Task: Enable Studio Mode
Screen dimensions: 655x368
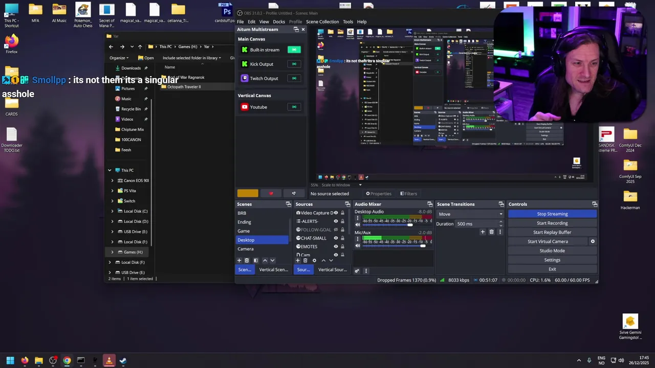Action: (x=552, y=250)
